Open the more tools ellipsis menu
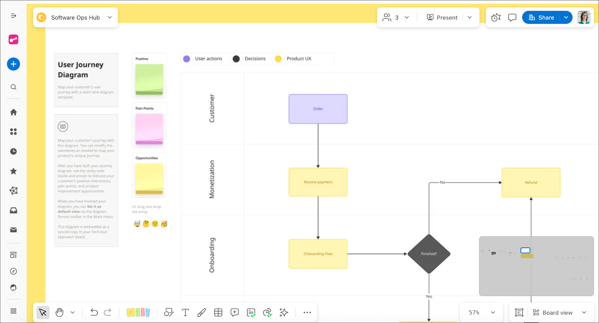The width and height of the screenshot is (599, 323). pyautogui.click(x=307, y=312)
